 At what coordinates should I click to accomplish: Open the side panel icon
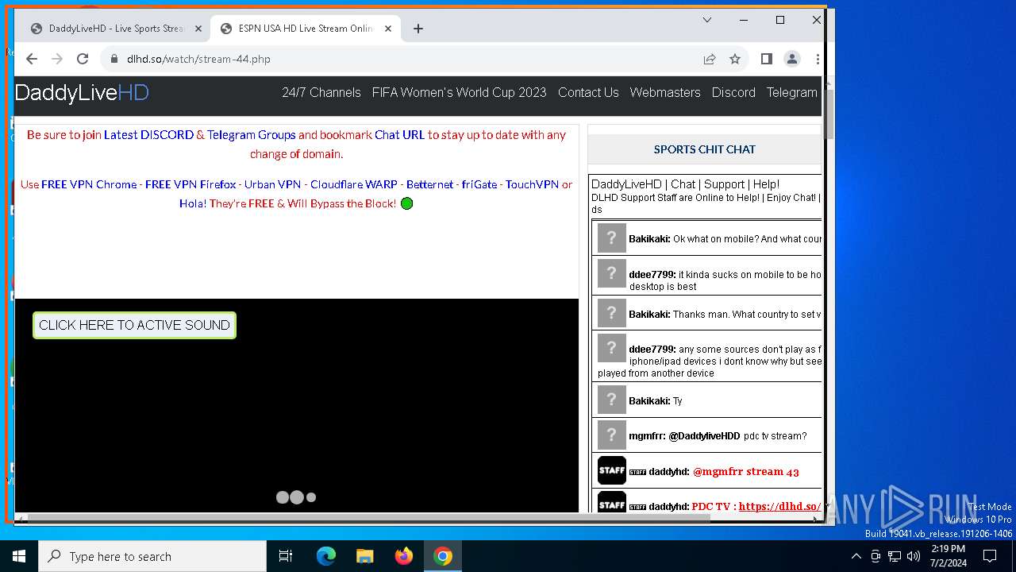[x=766, y=59]
